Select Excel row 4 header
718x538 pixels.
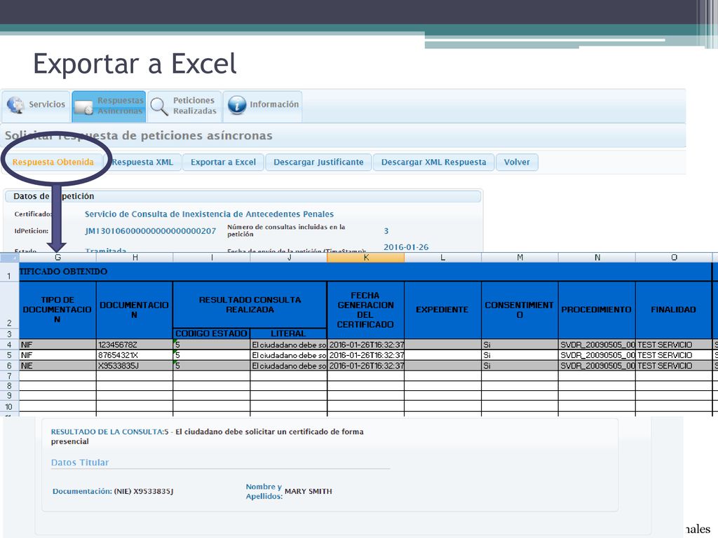point(9,345)
